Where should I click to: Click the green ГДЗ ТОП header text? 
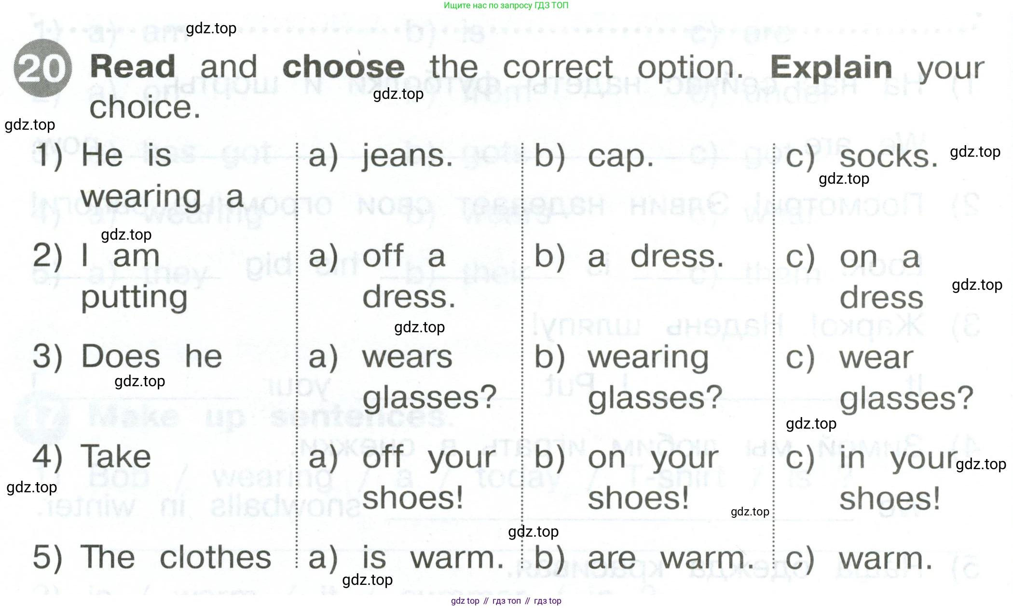click(x=506, y=5)
